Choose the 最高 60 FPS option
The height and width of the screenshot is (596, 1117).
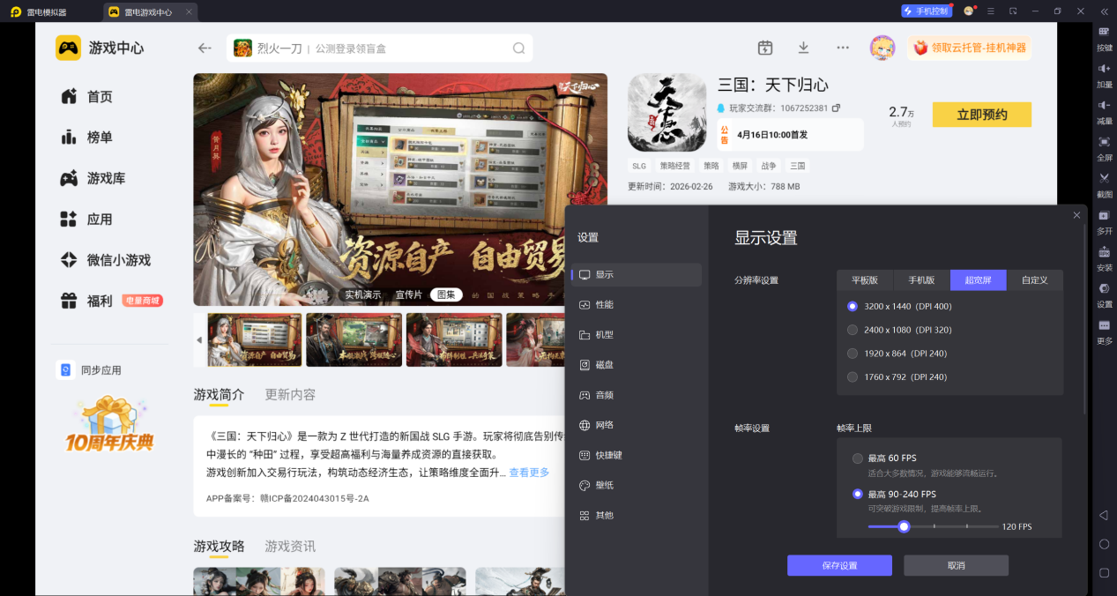857,458
